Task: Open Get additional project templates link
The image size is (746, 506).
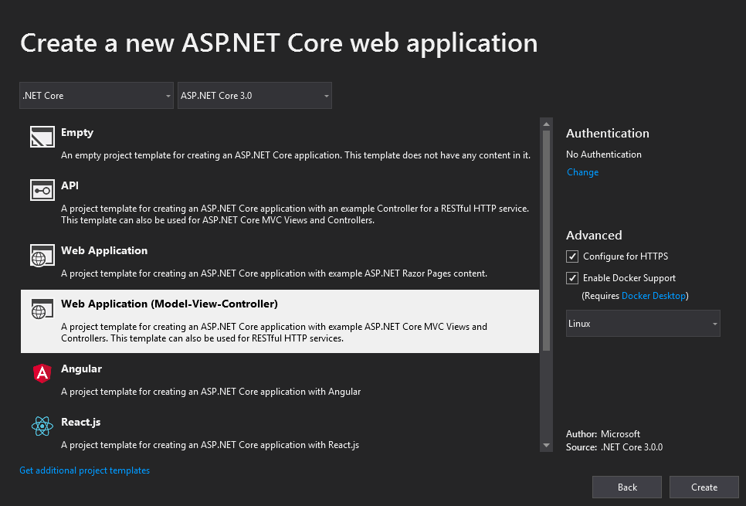Action: pyautogui.click(x=85, y=470)
